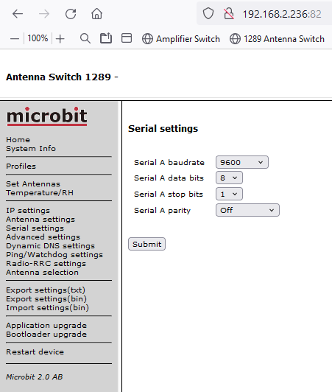
Task: Open the Serial A stop bits dropdown
Action: click(229, 194)
